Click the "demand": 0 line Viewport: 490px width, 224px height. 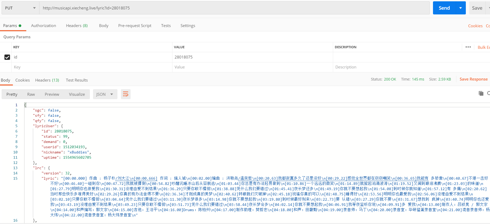coord(54,142)
